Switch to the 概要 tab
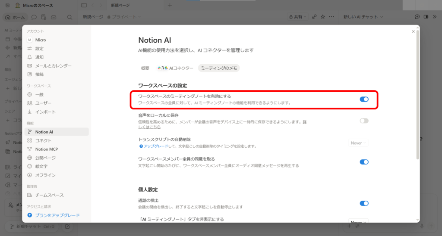The height and width of the screenshot is (236, 442). 145,68
